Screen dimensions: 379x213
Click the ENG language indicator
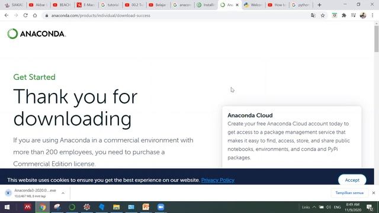[337, 207]
